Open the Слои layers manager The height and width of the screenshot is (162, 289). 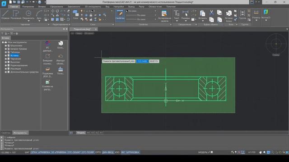pos(75,15)
